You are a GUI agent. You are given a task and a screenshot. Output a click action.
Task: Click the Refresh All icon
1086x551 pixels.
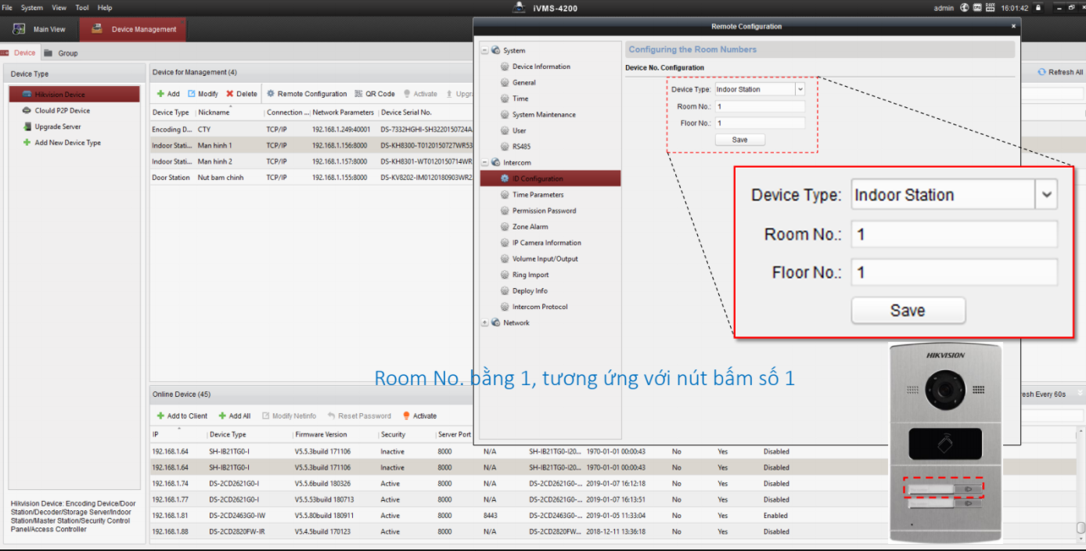(1041, 72)
